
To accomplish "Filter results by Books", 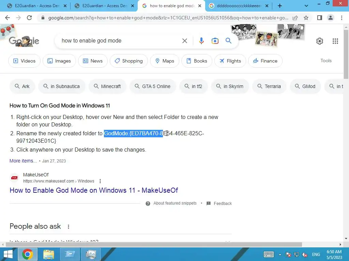I will [197, 61].
